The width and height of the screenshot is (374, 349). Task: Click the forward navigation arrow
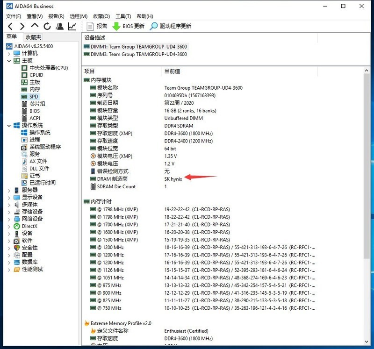[x=22, y=26]
